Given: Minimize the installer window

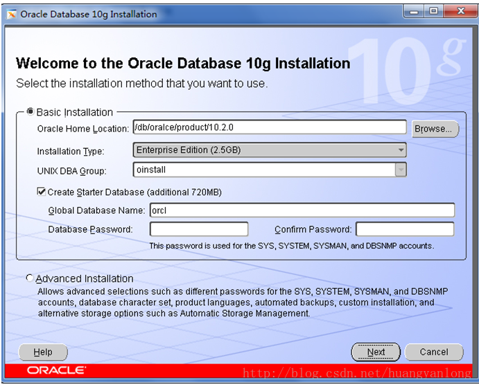Looking at the screenshot, I should (x=414, y=12).
